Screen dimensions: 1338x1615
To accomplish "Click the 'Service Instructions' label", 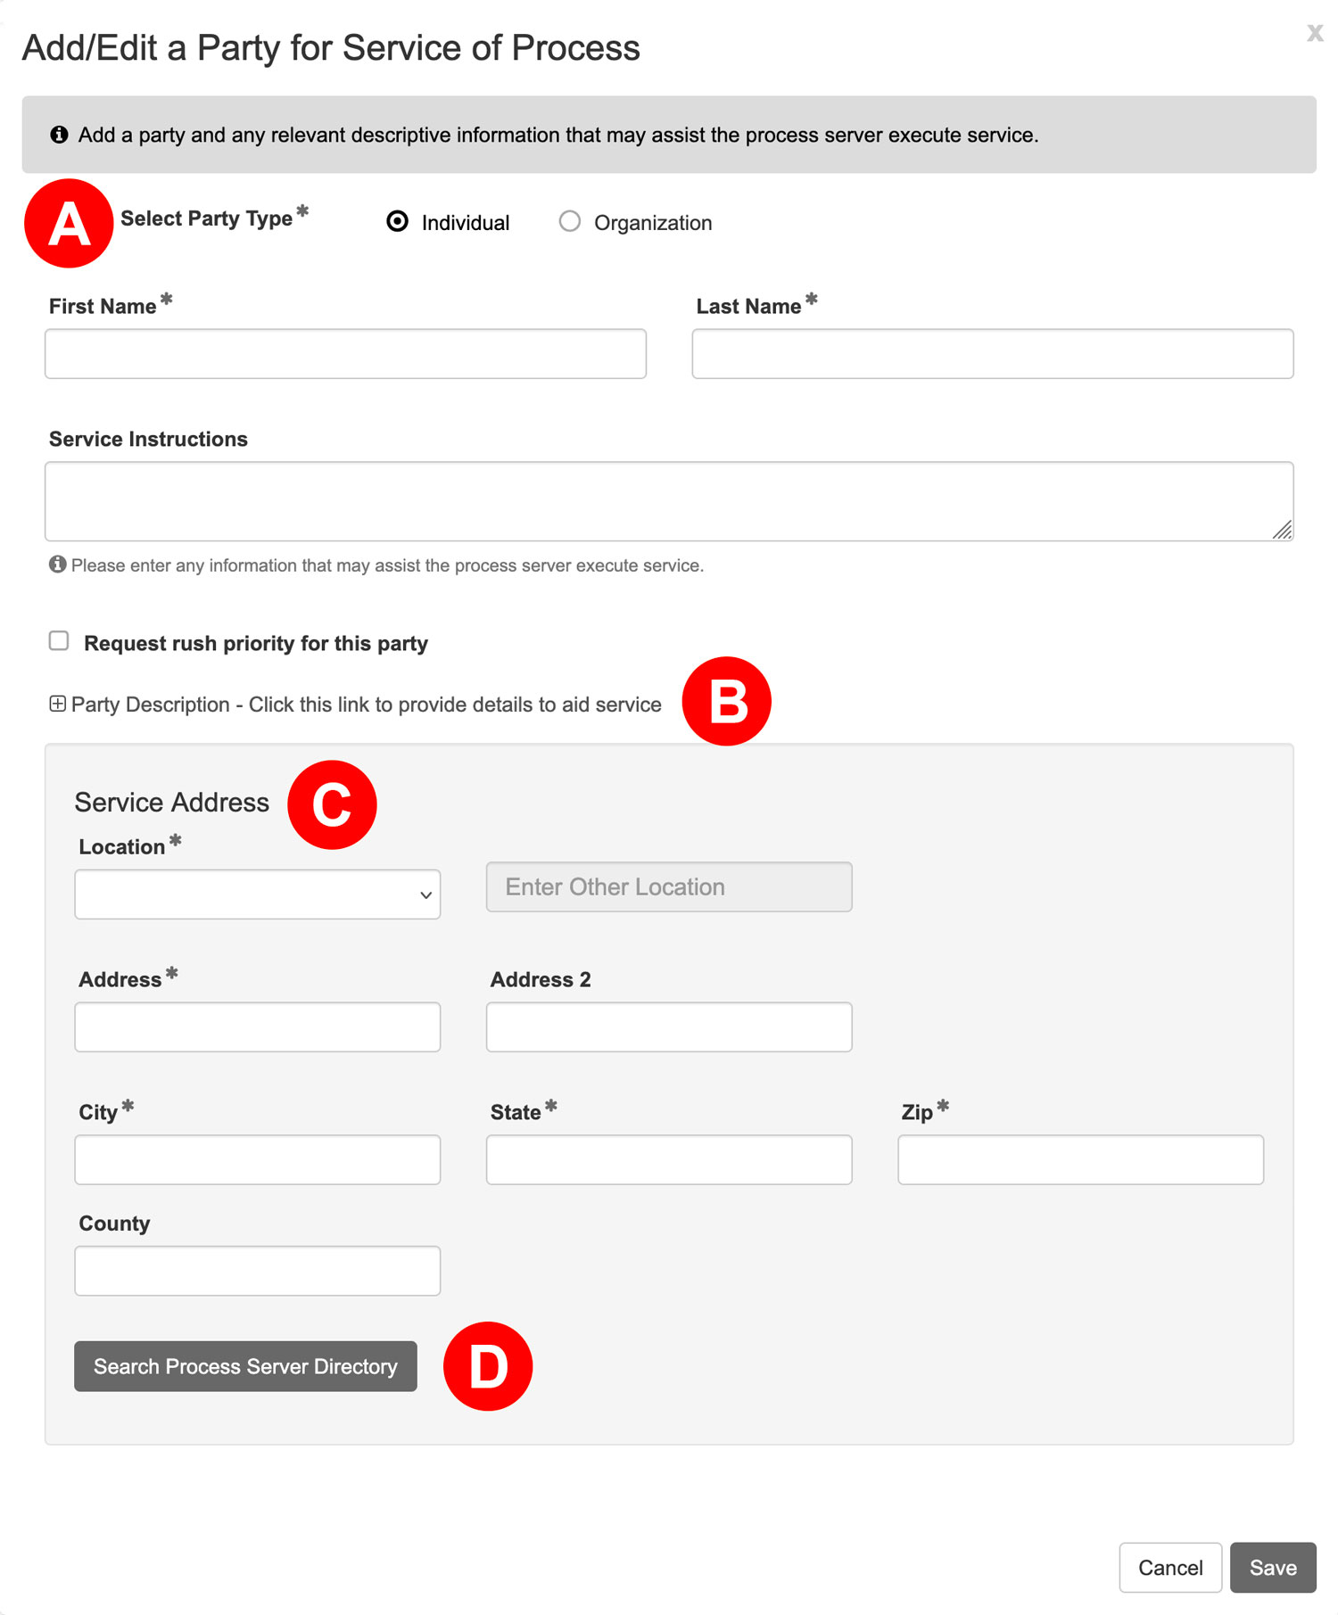I will 148,439.
